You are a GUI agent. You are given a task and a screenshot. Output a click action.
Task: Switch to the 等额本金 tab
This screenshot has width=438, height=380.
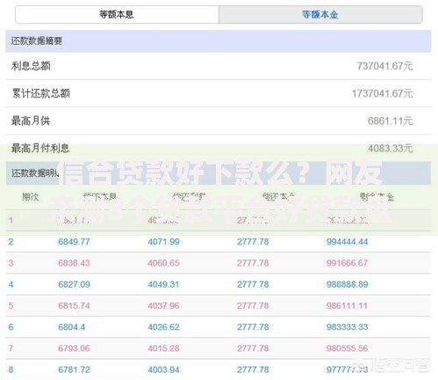[x=320, y=14]
